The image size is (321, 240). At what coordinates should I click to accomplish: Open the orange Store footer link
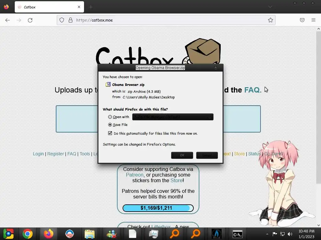click(x=239, y=154)
